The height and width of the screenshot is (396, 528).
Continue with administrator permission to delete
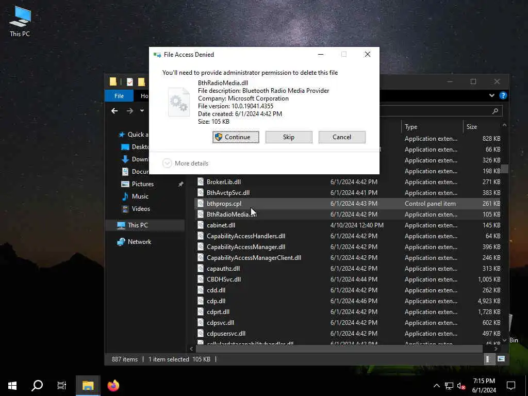tap(236, 137)
